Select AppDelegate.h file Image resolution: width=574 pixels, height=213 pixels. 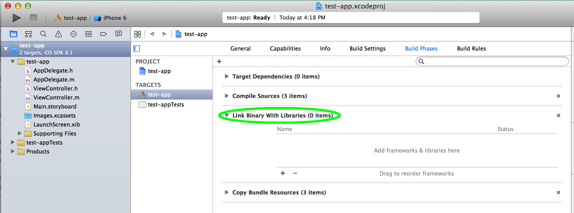pyautogui.click(x=49, y=70)
